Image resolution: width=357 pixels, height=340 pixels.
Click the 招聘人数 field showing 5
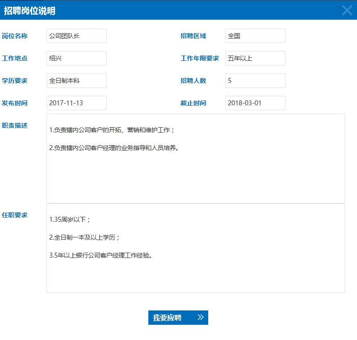(x=255, y=81)
